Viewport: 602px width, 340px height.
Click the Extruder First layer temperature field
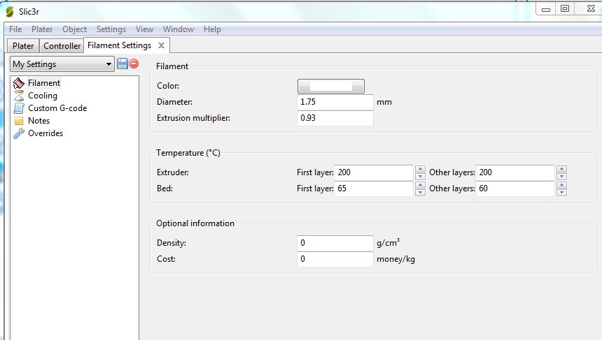click(374, 172)
